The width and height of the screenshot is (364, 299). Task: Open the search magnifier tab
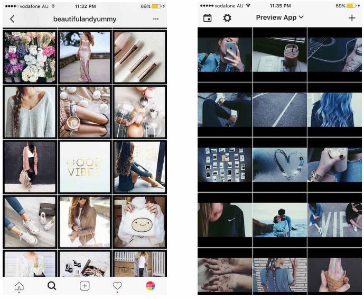click(52, 286)
